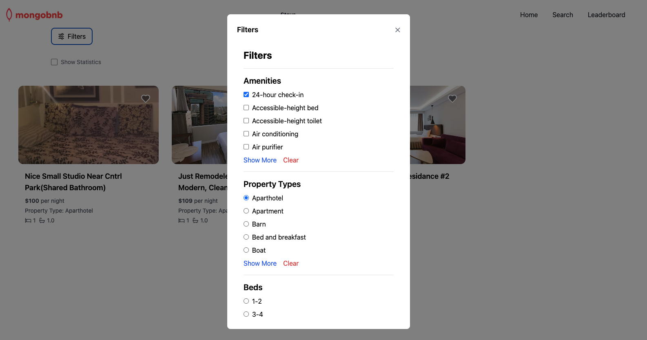Open the Nice Small Studio listing photo

[x=89, y=125]
